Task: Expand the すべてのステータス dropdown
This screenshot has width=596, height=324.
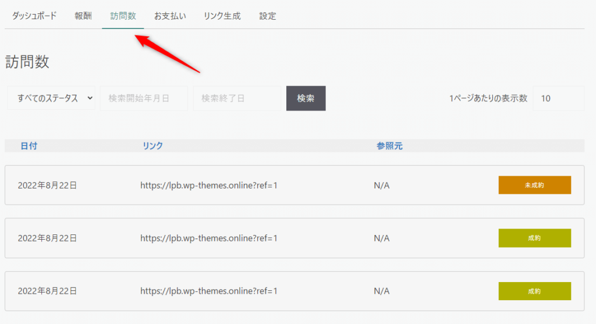Action: (x=51, y=98)
